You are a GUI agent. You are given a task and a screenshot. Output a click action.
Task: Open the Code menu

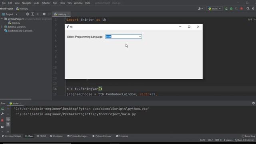[36, 3]
